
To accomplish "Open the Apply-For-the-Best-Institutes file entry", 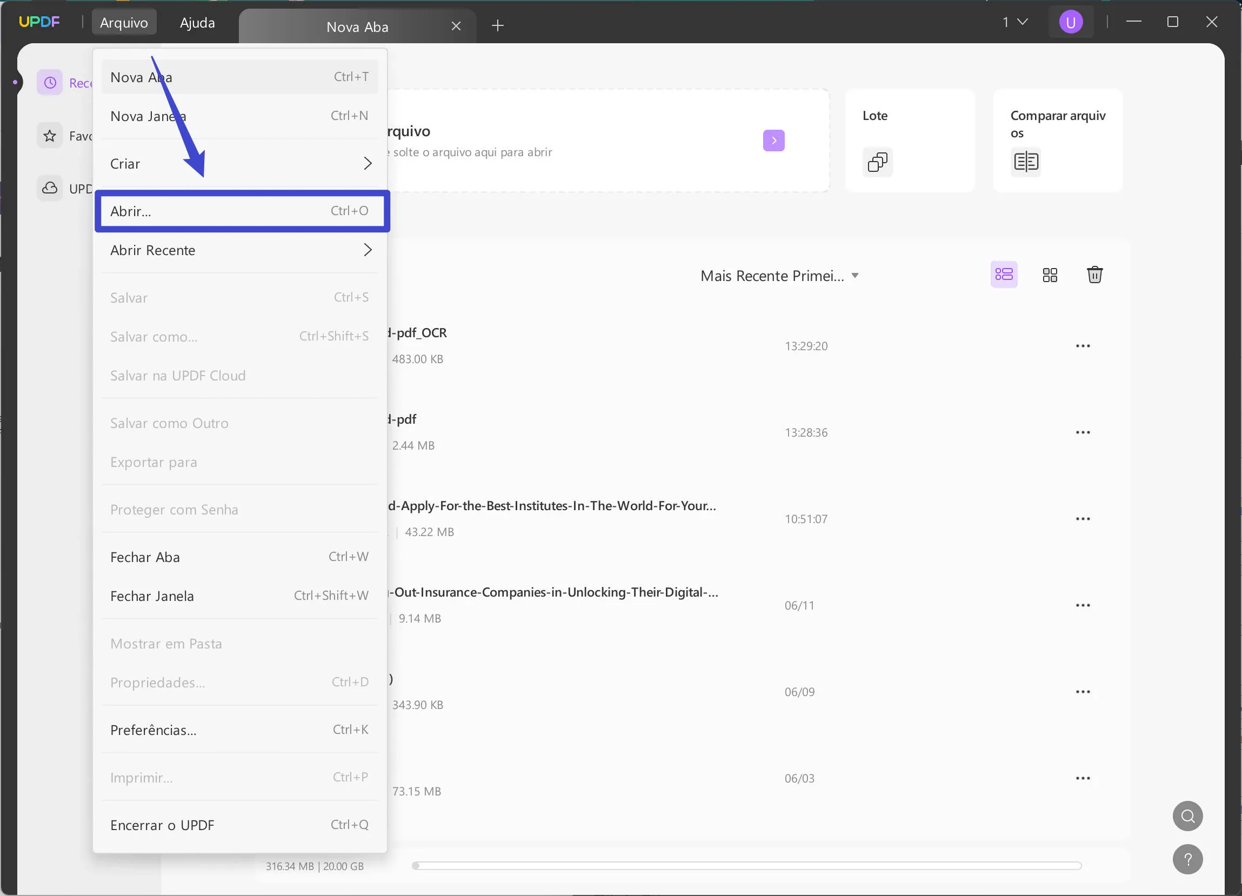I will [x=551, y=505].
